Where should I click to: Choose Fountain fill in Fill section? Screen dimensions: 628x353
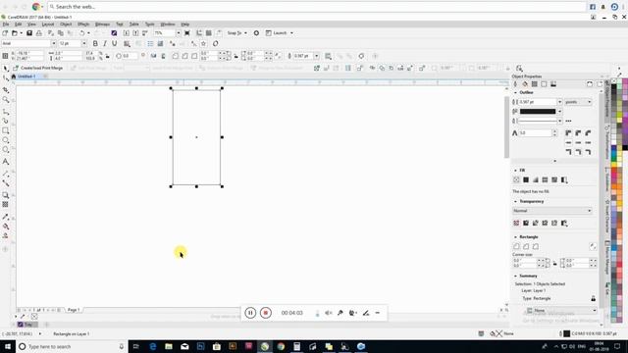536,179
